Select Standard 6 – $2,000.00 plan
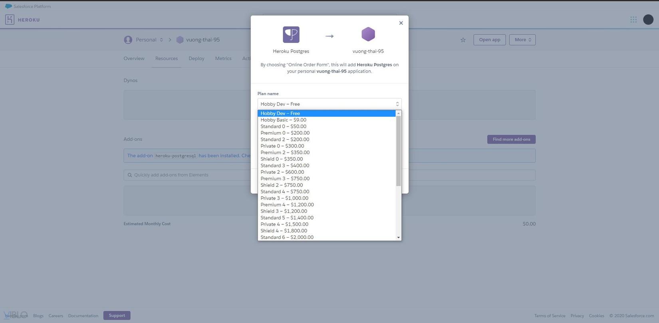The image size is (659, 323). [x=327, y=237]
